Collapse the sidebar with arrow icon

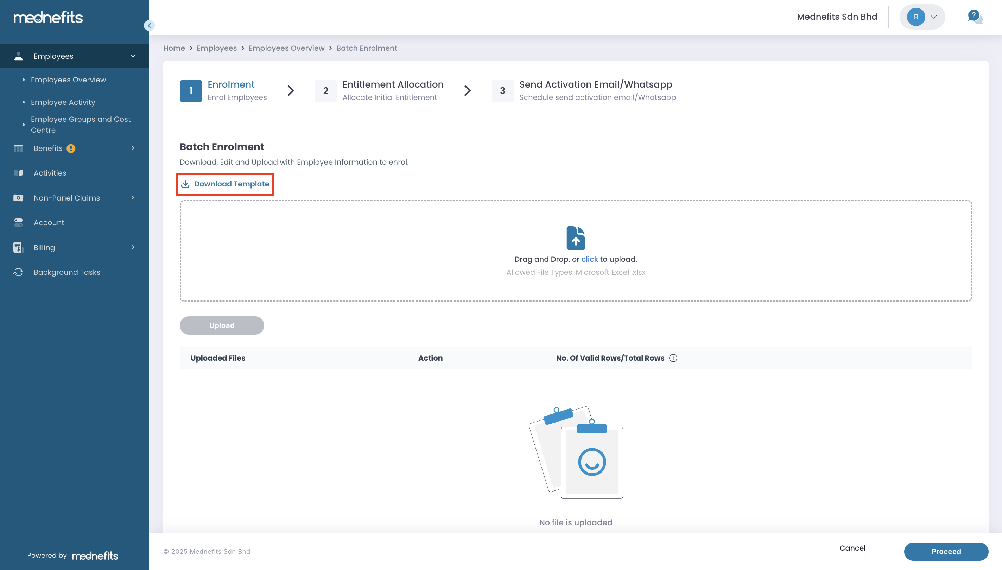point(149,25)
